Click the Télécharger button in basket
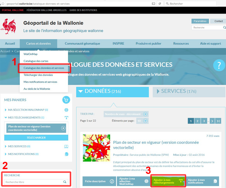The image size is (226, 188). 36,138
